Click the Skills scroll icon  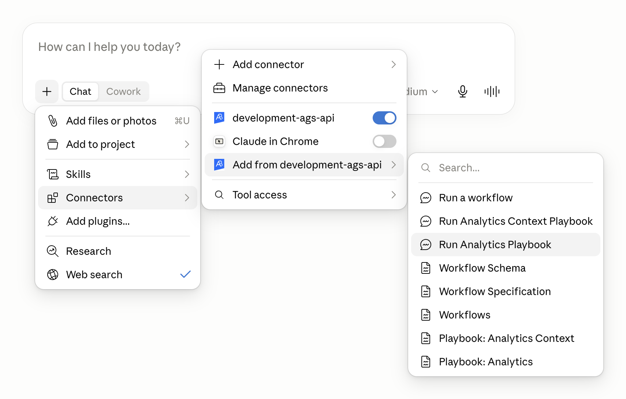[53, 174]
